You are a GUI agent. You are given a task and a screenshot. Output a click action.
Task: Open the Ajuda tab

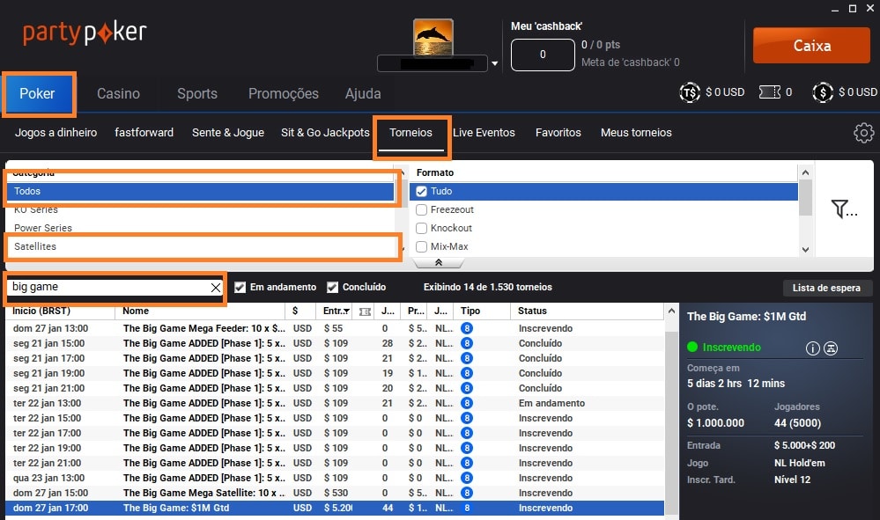tap(363, 93)
